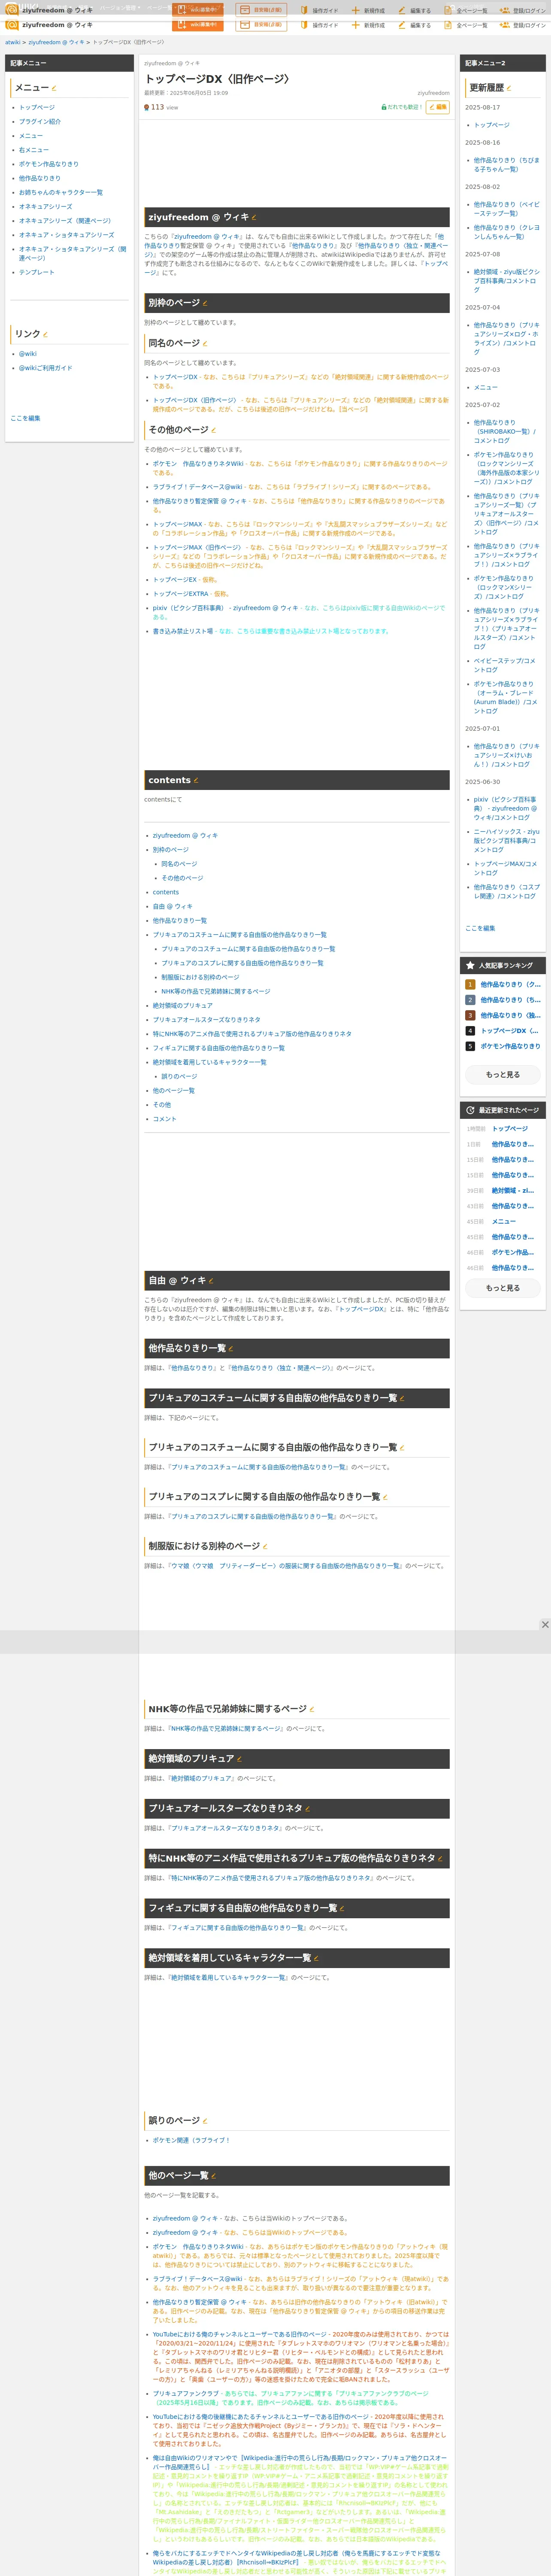This screenshot has width=551, height=2576.
Task: Click the star icon in 人気記事ランキング header
Action: [x=470, y=966]
